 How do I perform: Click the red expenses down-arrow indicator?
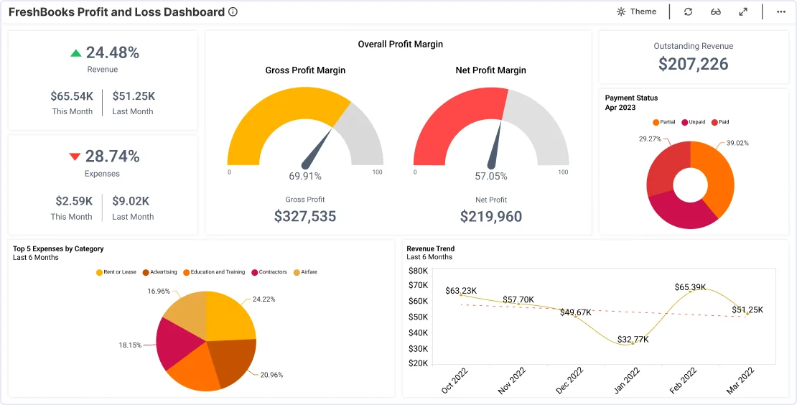click(x=75, y=157)
